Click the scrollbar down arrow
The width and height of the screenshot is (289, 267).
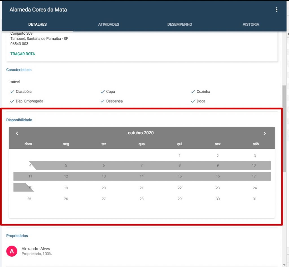pyautogui.click(x=284, y=265)
